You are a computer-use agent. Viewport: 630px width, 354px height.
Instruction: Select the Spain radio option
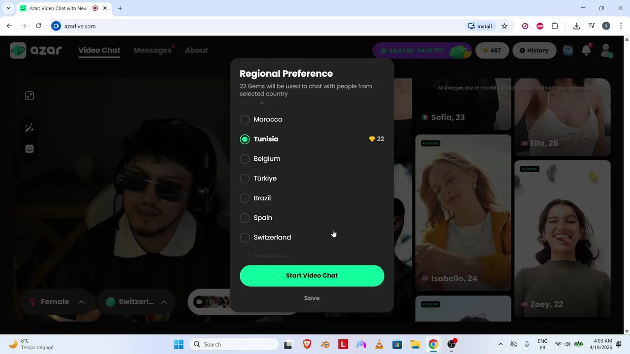tap(245, 218)
